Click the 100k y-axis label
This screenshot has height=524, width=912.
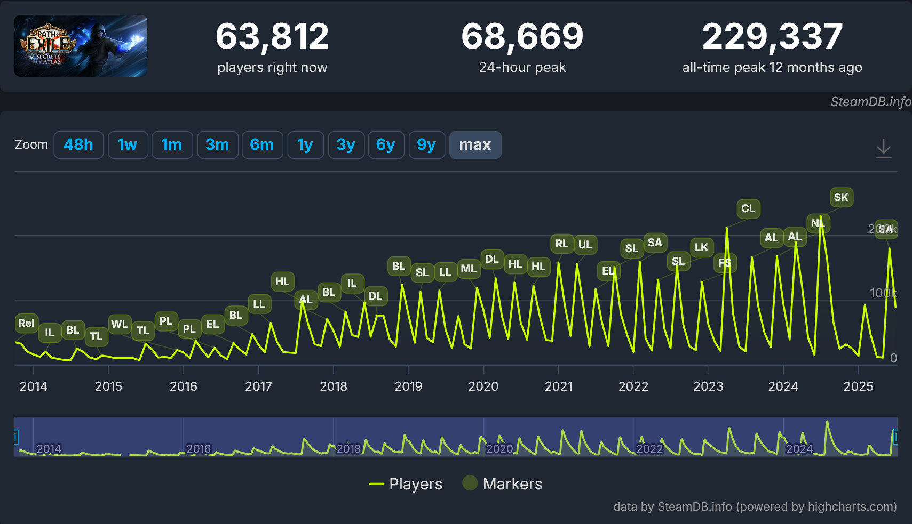883,293
